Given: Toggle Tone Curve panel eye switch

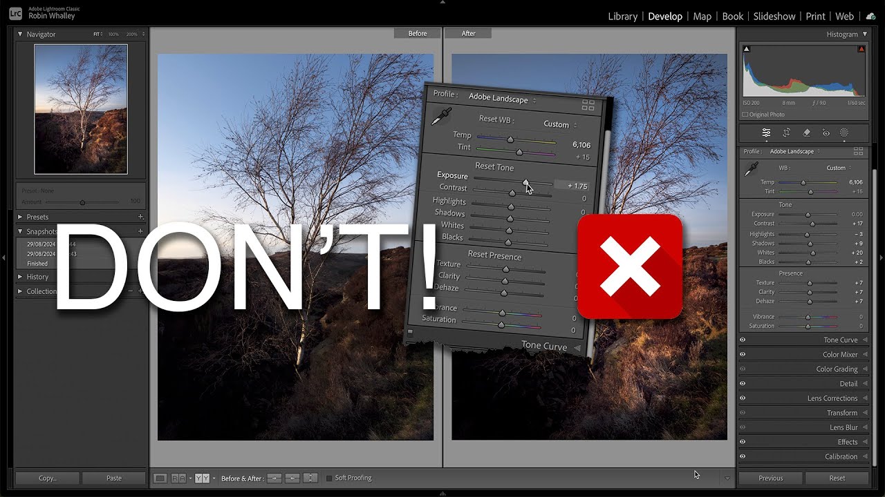Looking at the screenshot, I should pyautogui.click(x=743, y=340).
